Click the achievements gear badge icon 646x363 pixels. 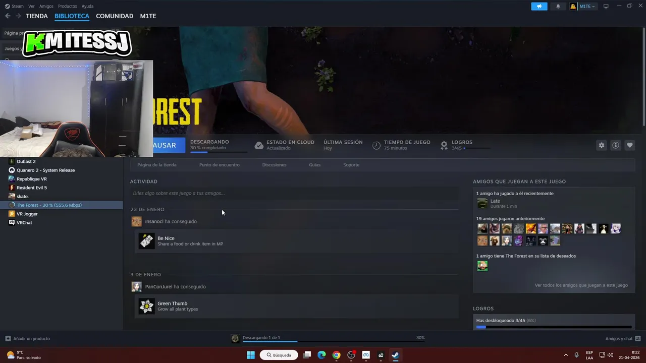point(444,145)
